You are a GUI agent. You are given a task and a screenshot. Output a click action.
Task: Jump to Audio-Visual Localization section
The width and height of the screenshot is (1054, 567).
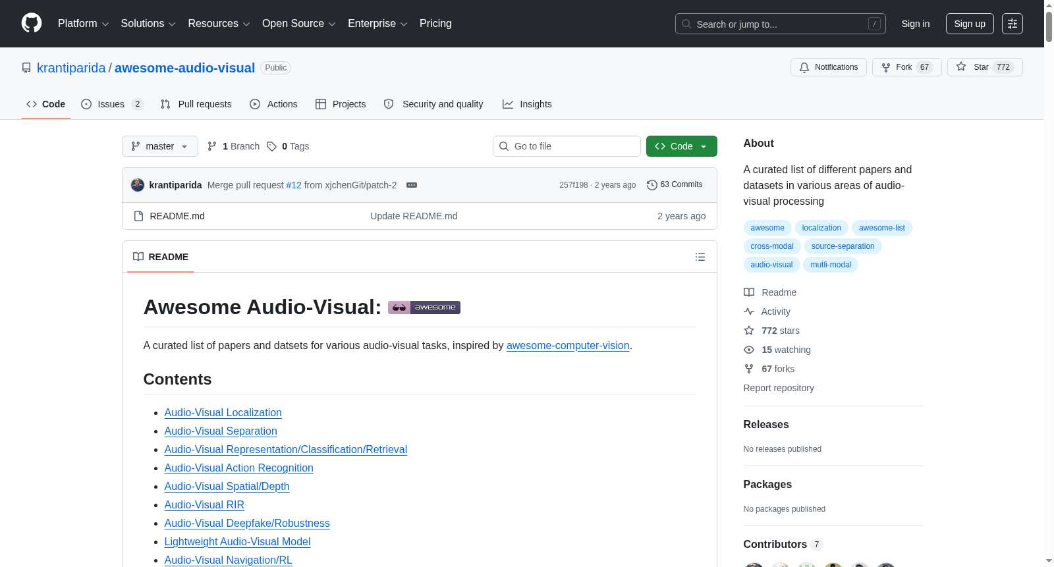coord(223,412)
